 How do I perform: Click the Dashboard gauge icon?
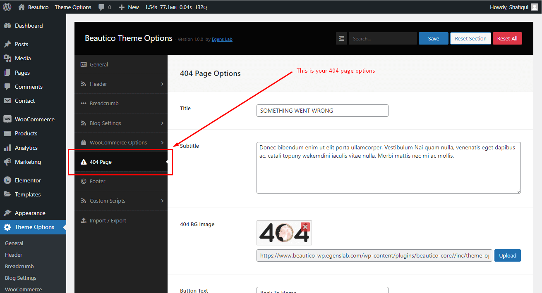tap(7, 26)
